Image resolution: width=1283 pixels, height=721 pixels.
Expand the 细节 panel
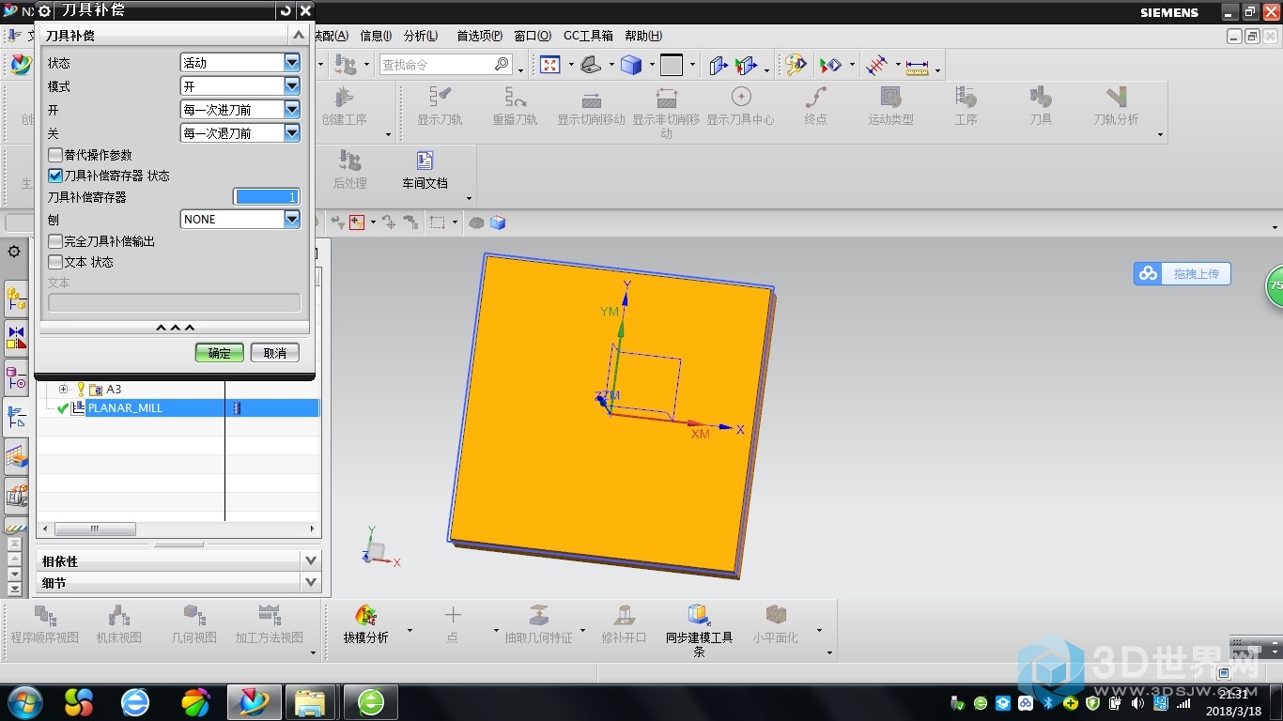coord(312,583)
